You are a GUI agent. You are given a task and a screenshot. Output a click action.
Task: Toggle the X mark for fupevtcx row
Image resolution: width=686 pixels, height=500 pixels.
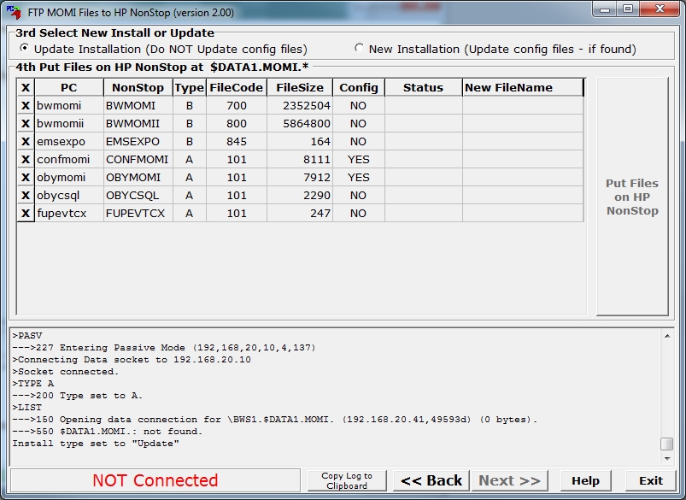[x=26, y=214]
